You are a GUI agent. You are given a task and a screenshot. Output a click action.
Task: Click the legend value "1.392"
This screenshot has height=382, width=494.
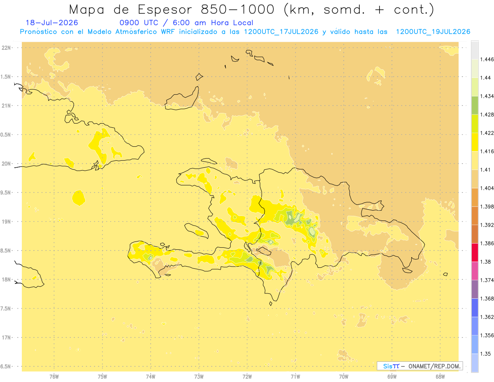(488, 225)
